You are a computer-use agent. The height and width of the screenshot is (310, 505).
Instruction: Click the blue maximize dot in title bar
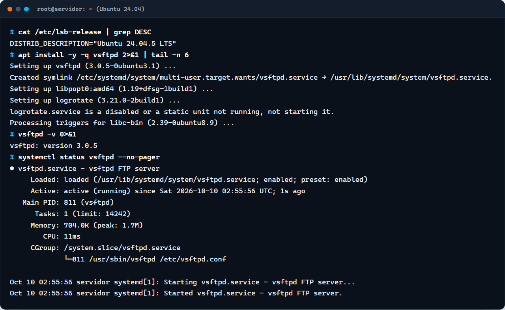coord(26,9)
